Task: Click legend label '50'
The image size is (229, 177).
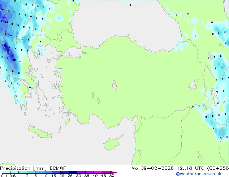Action: coord(112,176)
